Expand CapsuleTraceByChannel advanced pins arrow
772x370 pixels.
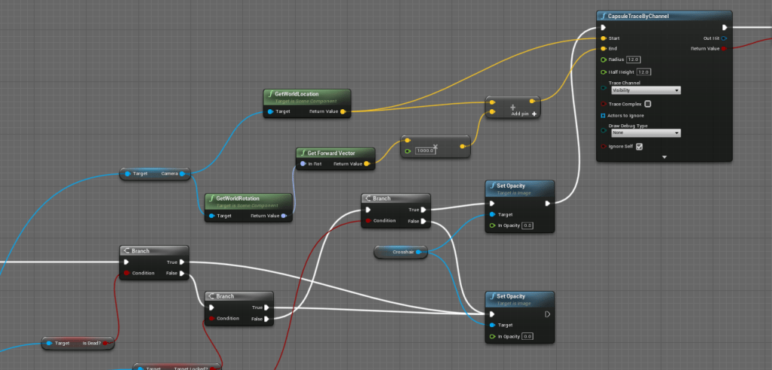click(665, 157)
